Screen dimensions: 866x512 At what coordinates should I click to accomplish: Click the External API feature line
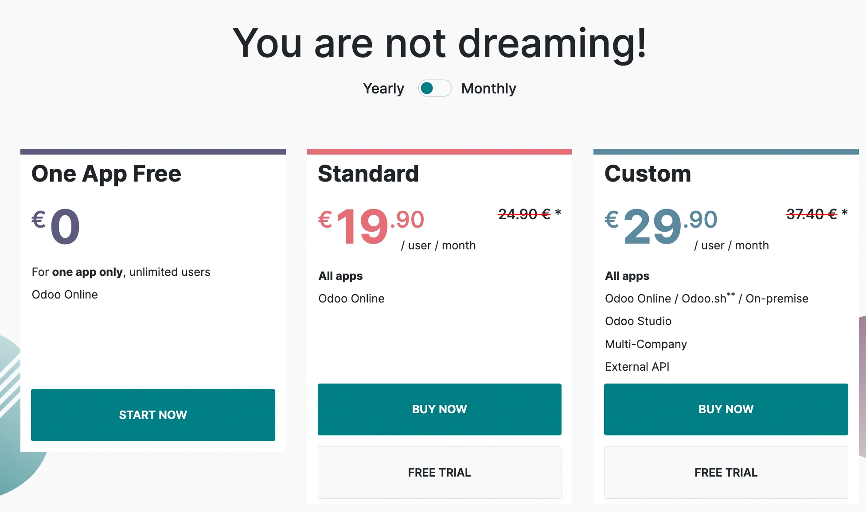[637, 367]
